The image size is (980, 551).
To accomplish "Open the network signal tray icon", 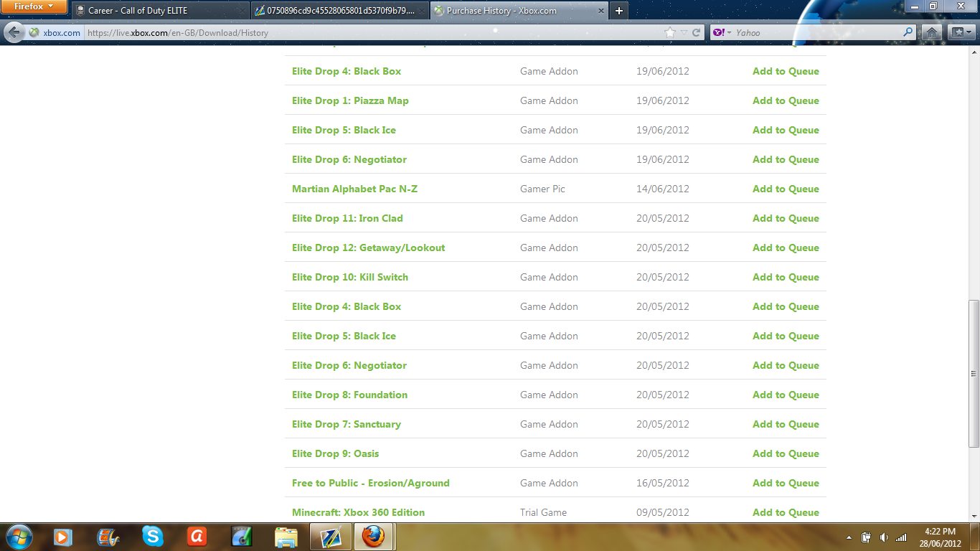I will 901,537.
